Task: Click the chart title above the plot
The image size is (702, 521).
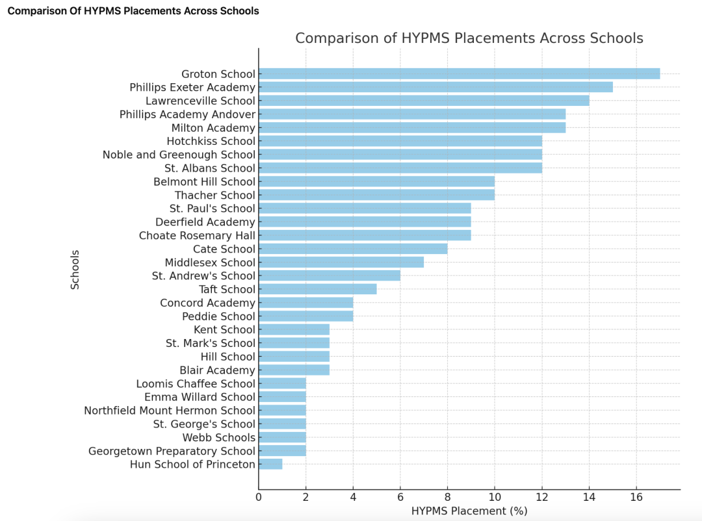Action: coord(469,38)
